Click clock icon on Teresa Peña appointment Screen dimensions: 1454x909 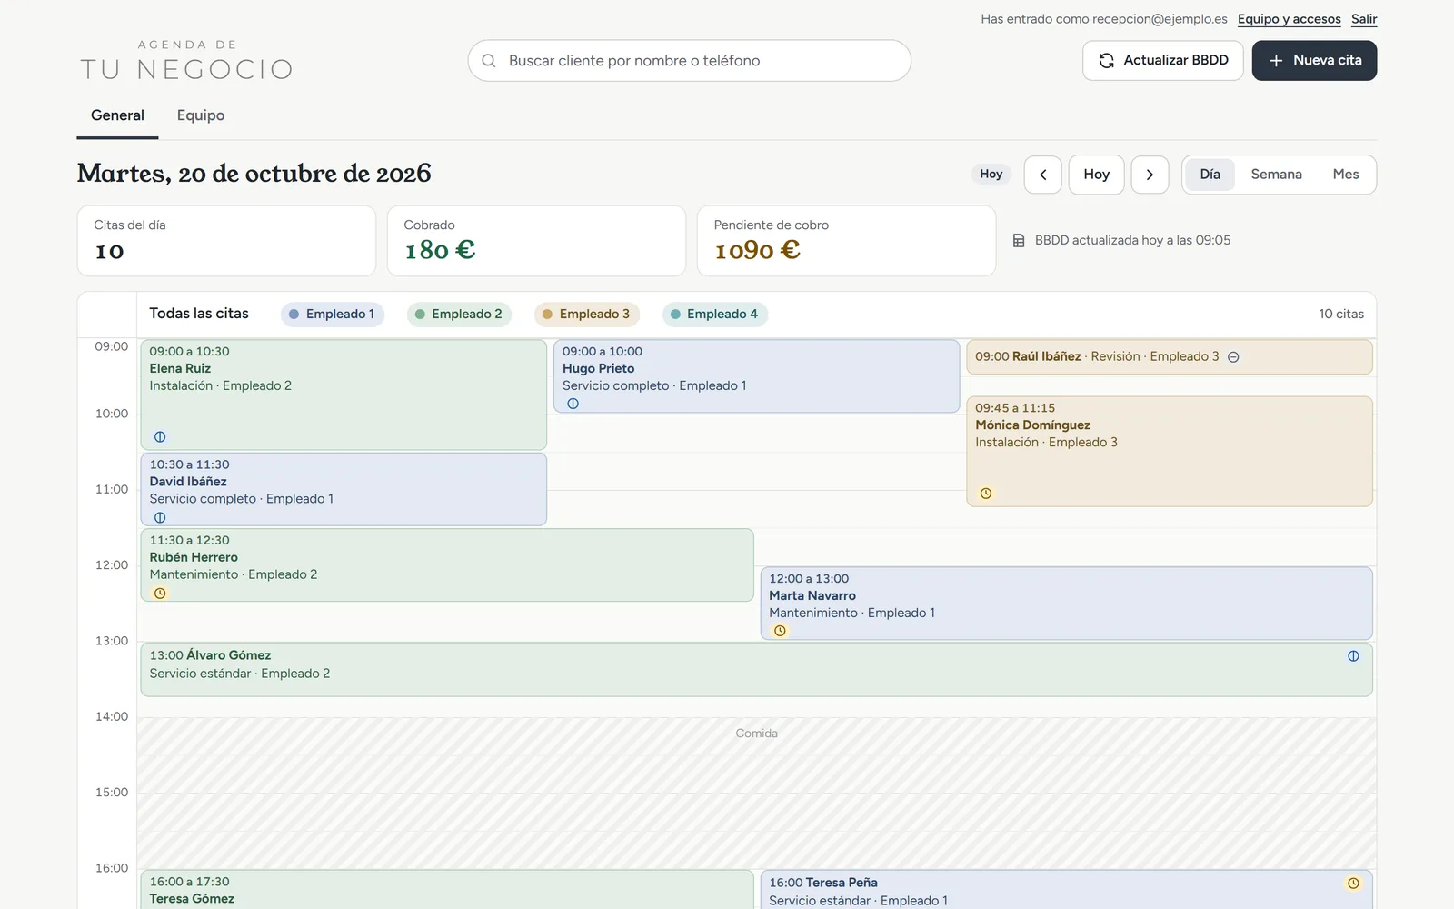1353,884
